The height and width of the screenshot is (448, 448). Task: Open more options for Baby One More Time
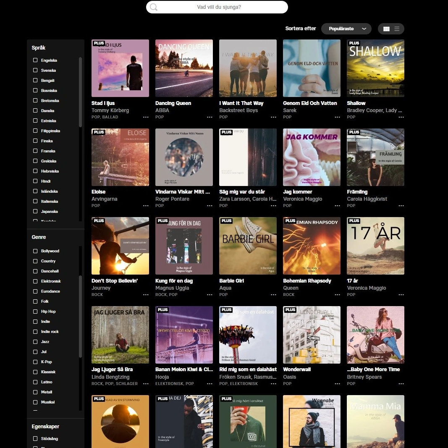(x=401, y=384)
